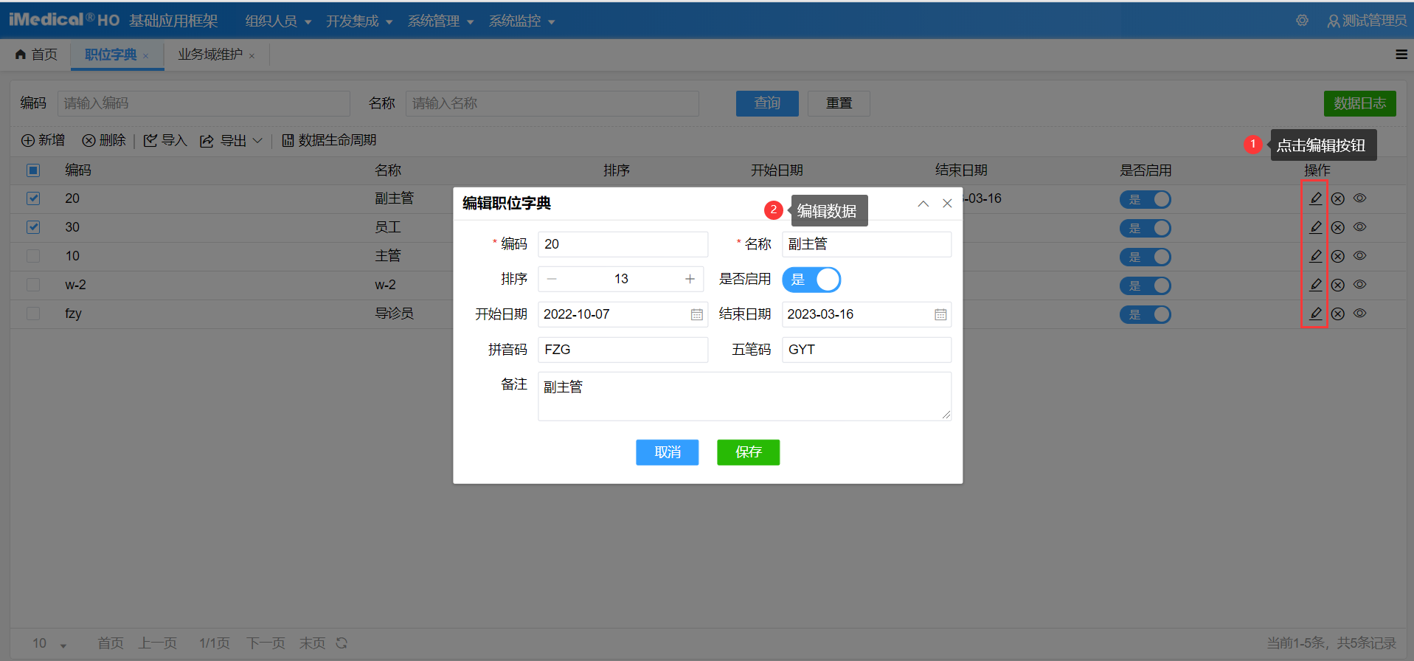The image size is (1414, 661).
Task: Click 新增 to add a record
Action: (43, 140)
